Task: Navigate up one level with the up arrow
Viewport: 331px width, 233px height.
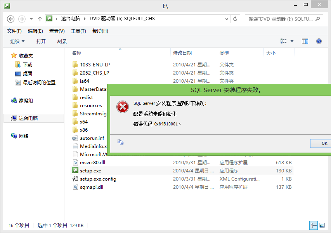Action: point(40,18)
